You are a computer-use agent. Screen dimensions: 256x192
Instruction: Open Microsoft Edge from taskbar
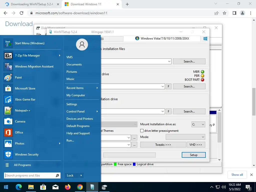(x=18, y=187)
